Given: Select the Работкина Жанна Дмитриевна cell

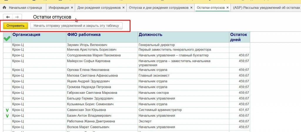Looking at the screenshot, I should point(102,121).
